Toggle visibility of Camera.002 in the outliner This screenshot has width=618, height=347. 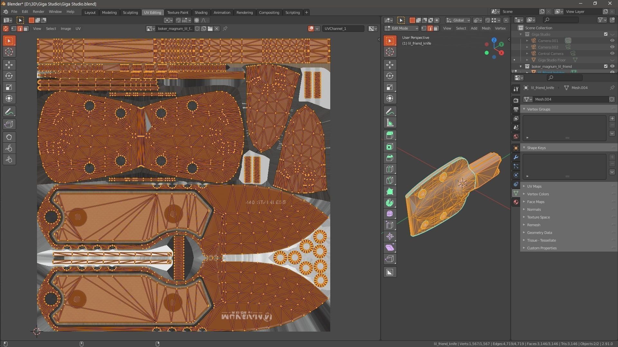[x=612, y=47]
